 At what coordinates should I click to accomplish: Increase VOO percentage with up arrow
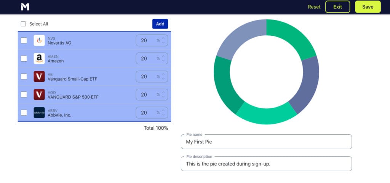point(163,92)
